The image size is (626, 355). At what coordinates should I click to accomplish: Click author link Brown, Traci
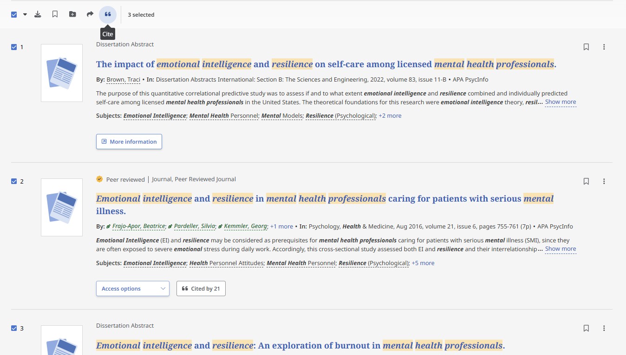[x=124, y=80]
